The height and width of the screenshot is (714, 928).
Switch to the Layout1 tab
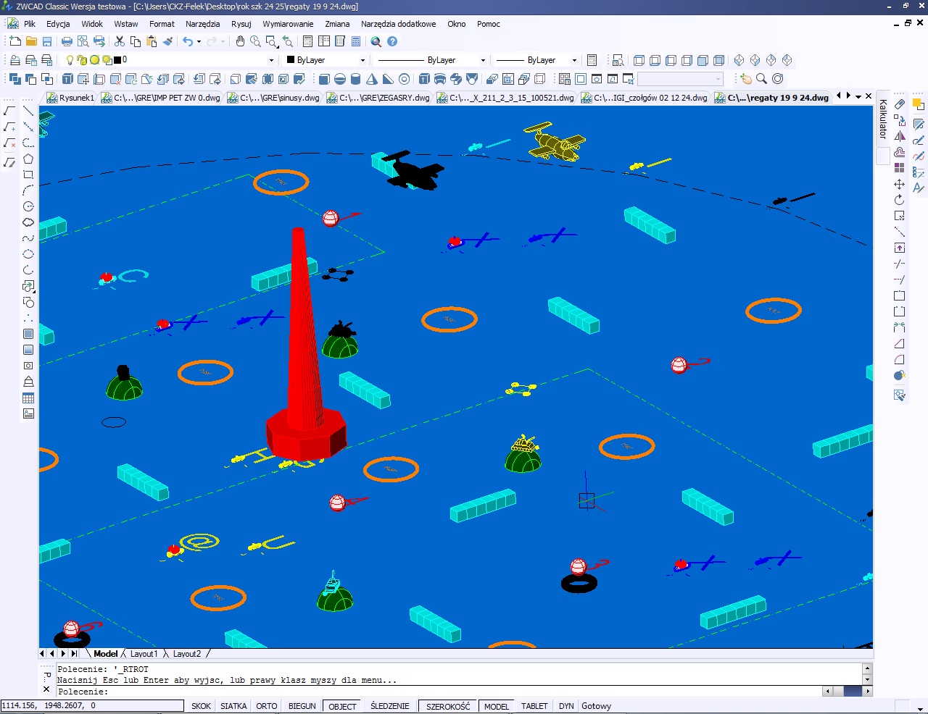tap(144, 654)
